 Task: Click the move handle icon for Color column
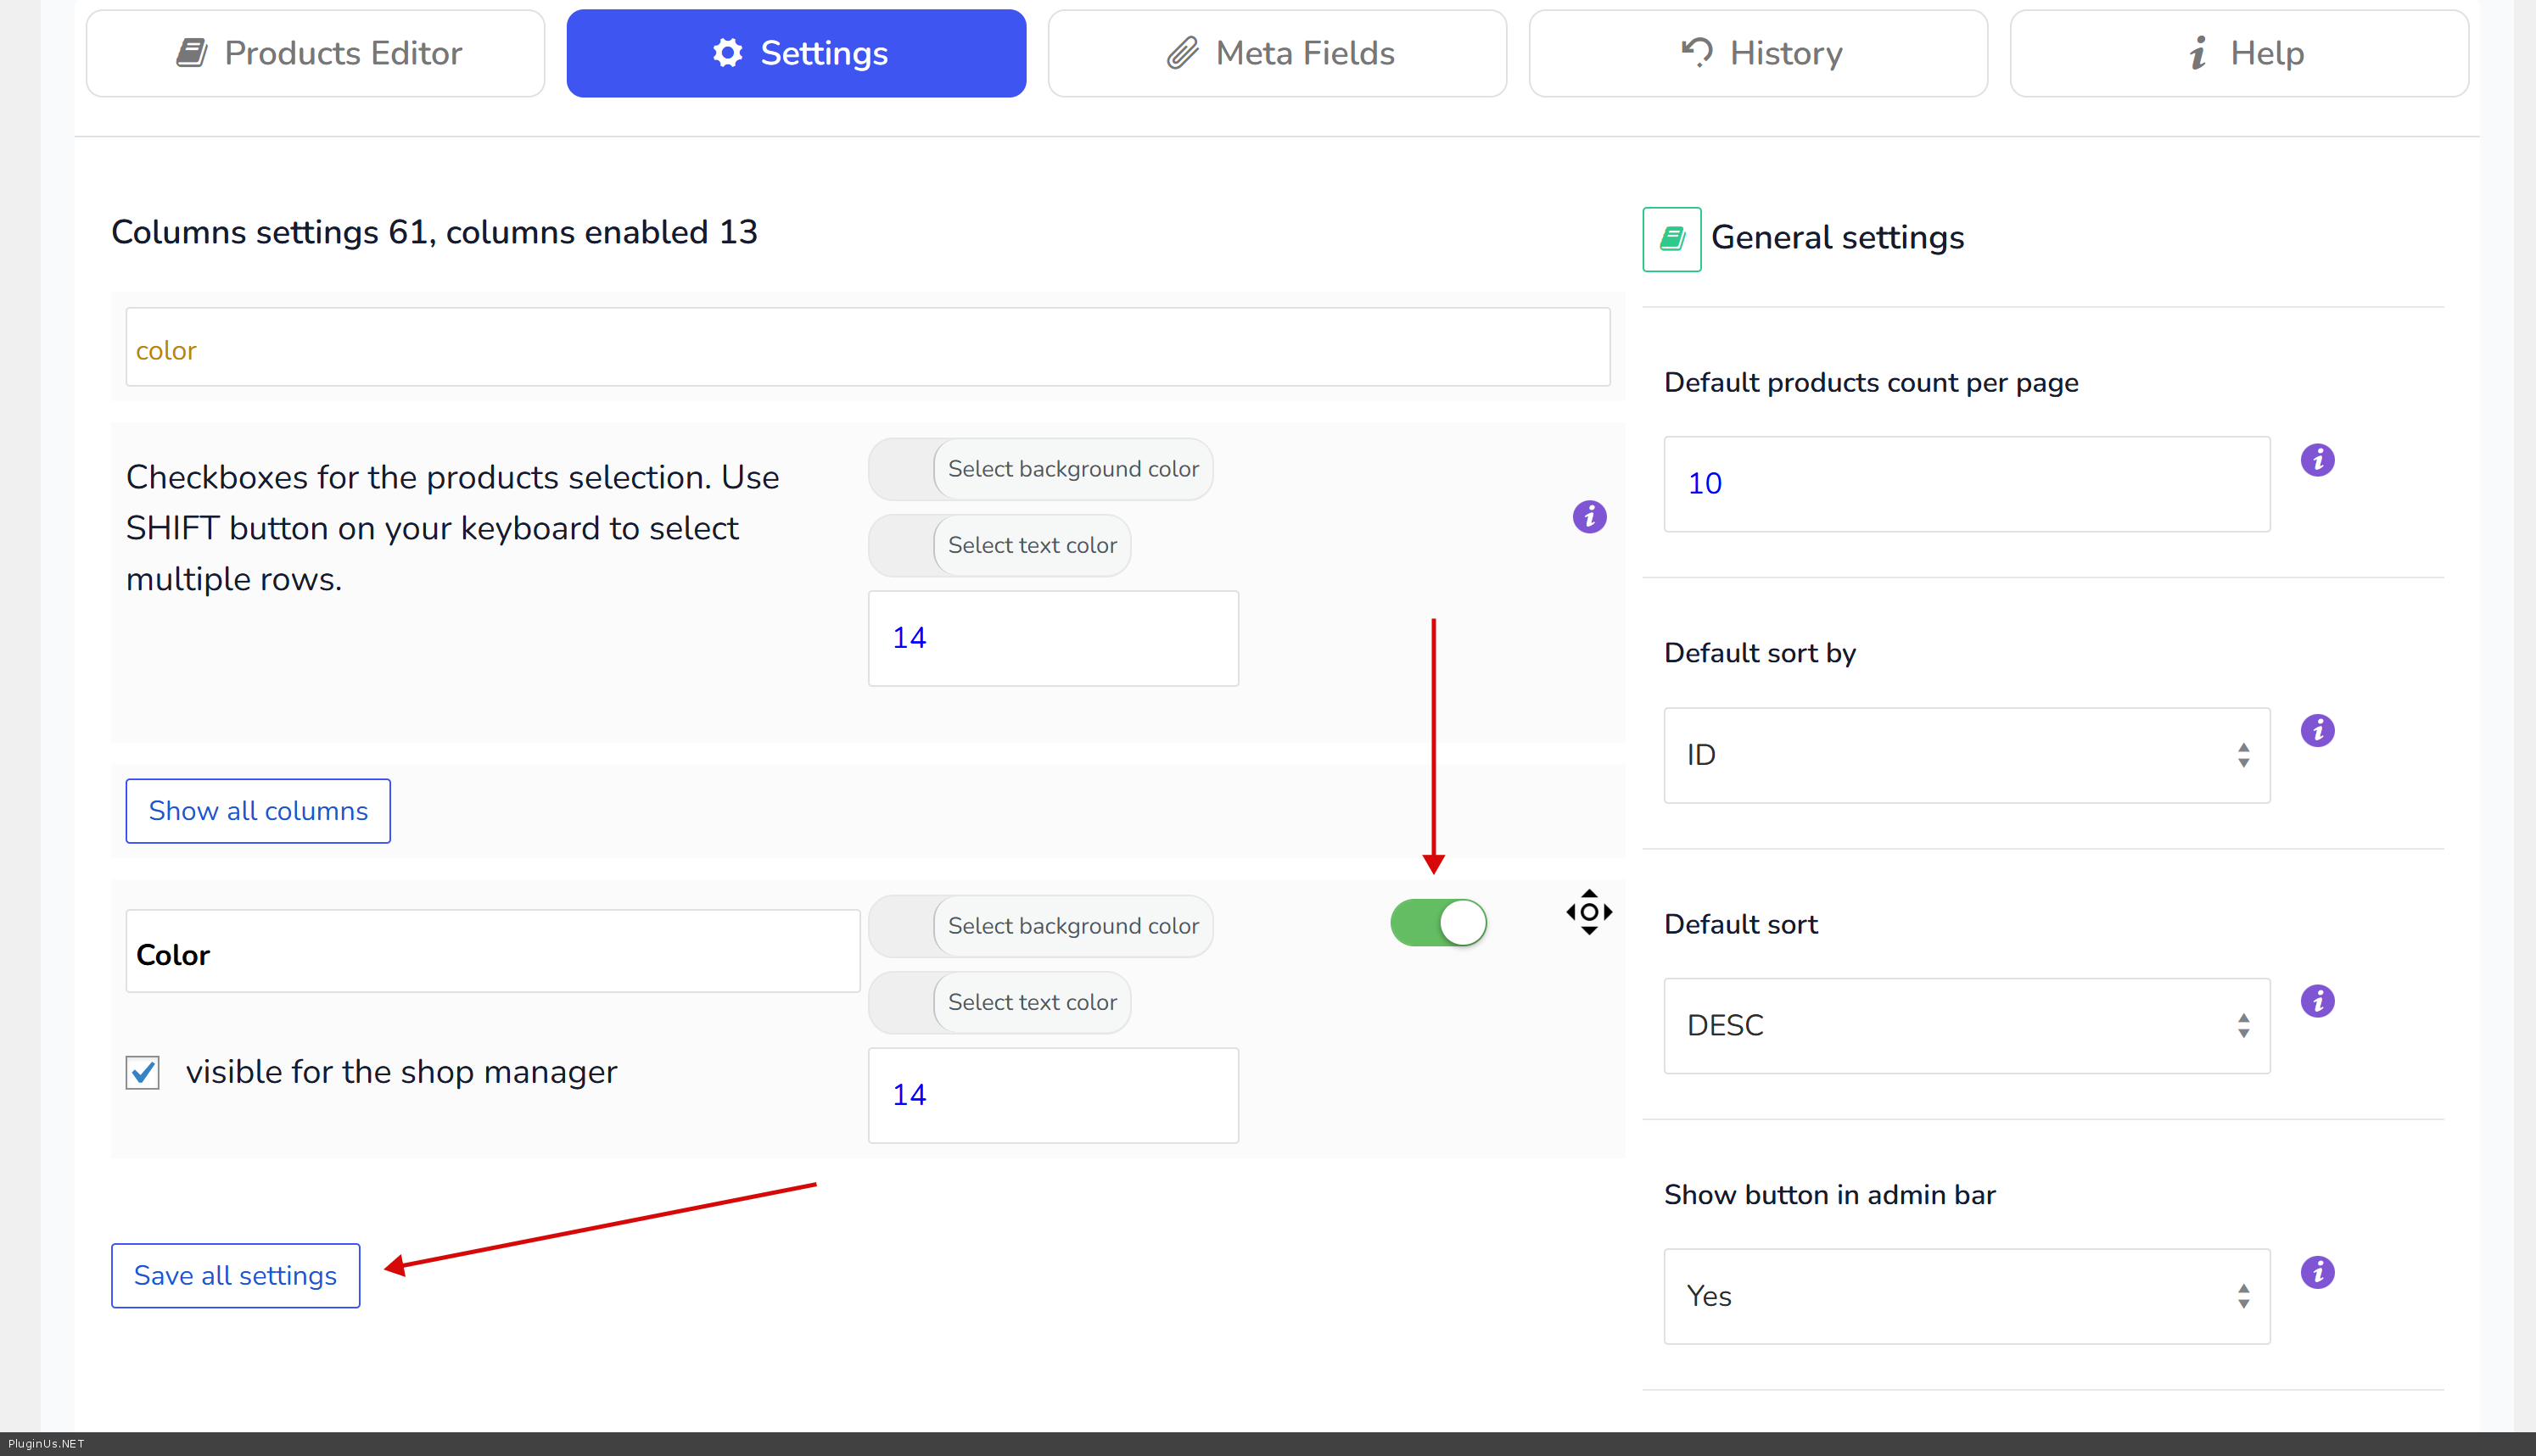pyautogui.click(x=1588, y=912)
